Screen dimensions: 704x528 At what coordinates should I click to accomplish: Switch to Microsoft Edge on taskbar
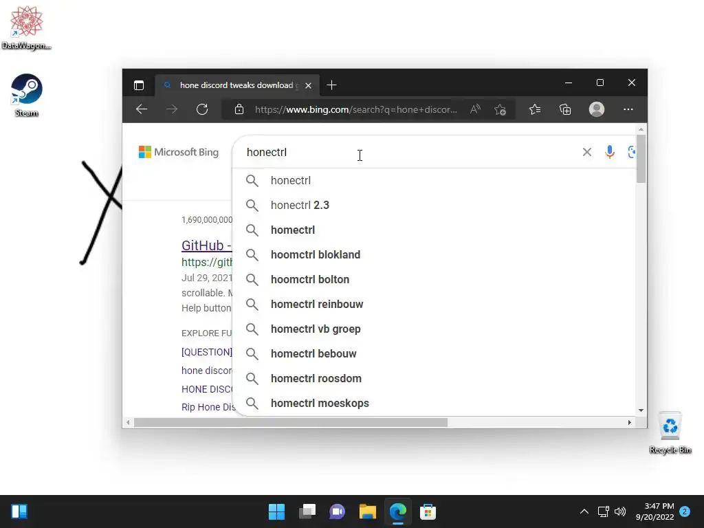pos(398,511)
